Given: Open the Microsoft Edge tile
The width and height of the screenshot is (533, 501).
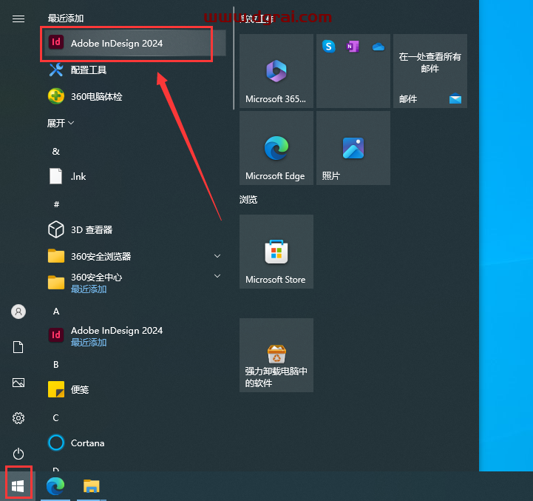Looking at the screenshot, I should [276, 148].
